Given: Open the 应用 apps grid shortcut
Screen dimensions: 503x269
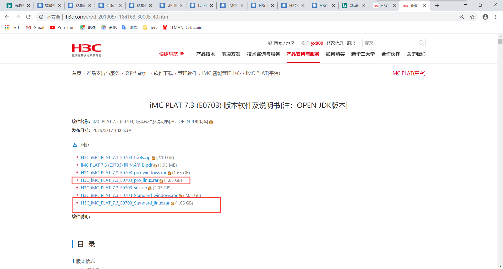Looking at the screenshot, I should [13, 27].
